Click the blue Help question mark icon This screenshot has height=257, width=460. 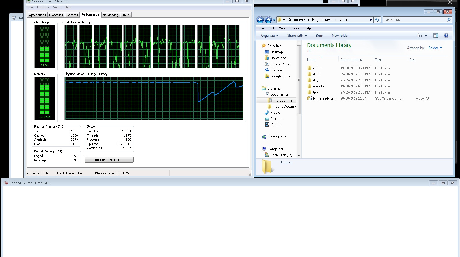click(x=446, y=36)
